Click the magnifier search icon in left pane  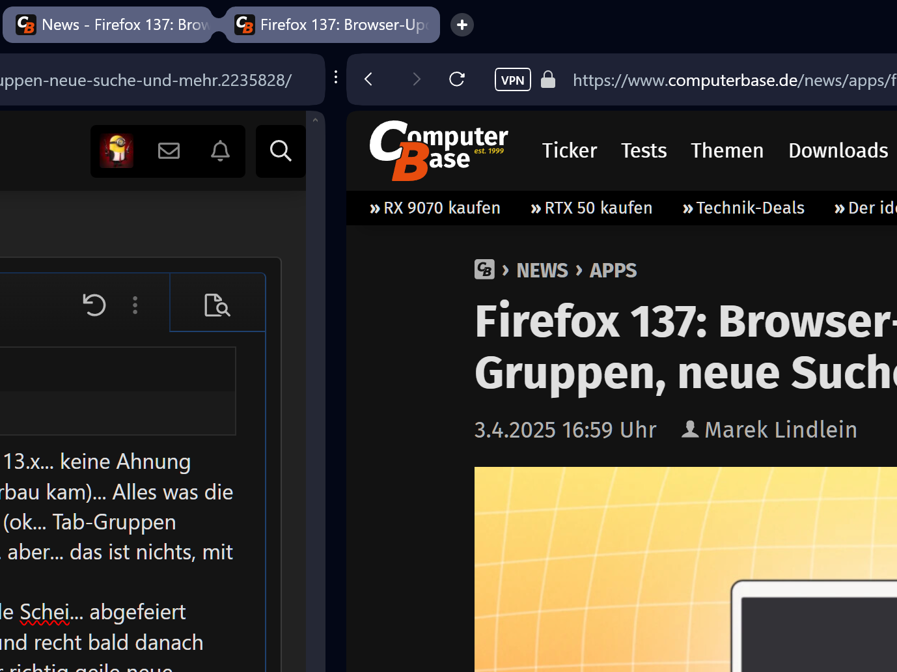281,151
